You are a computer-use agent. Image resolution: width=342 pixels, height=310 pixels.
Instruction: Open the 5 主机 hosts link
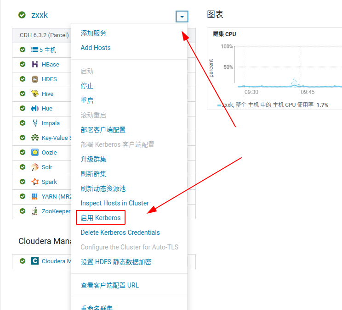click(x=48, y=50)
